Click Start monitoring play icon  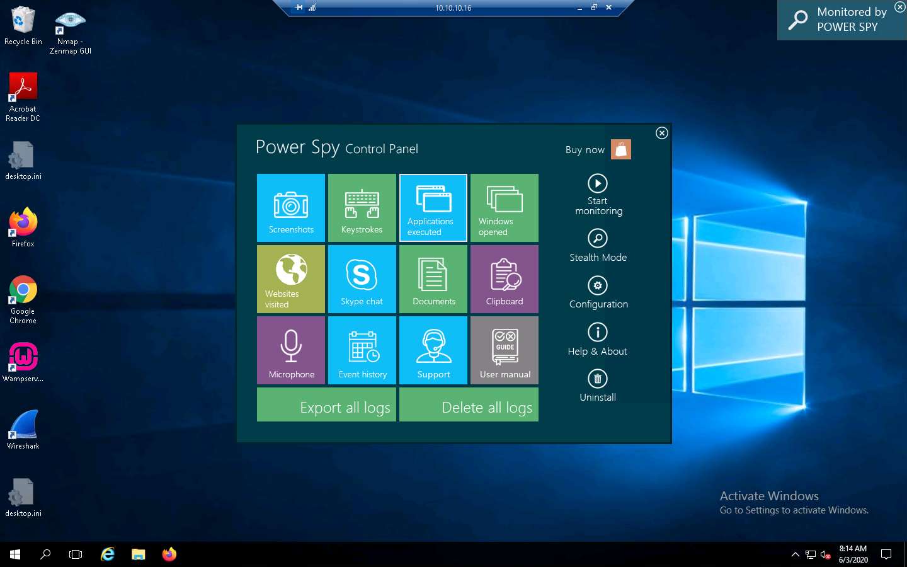pyautogui.click(x=598, y=183)
